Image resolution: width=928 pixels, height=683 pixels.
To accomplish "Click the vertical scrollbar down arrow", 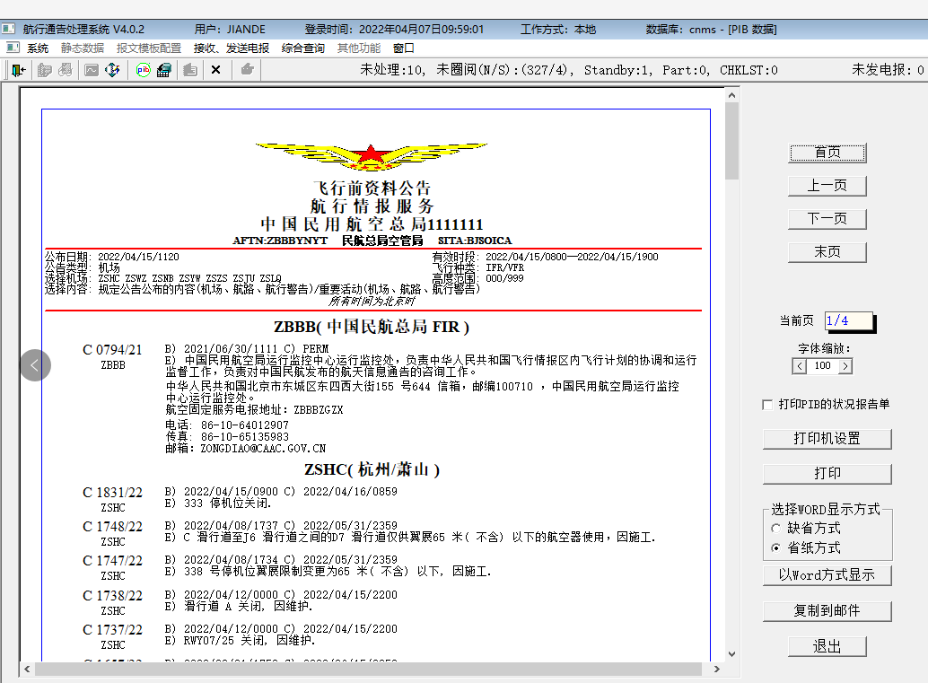I will click(x=732, y=653).
